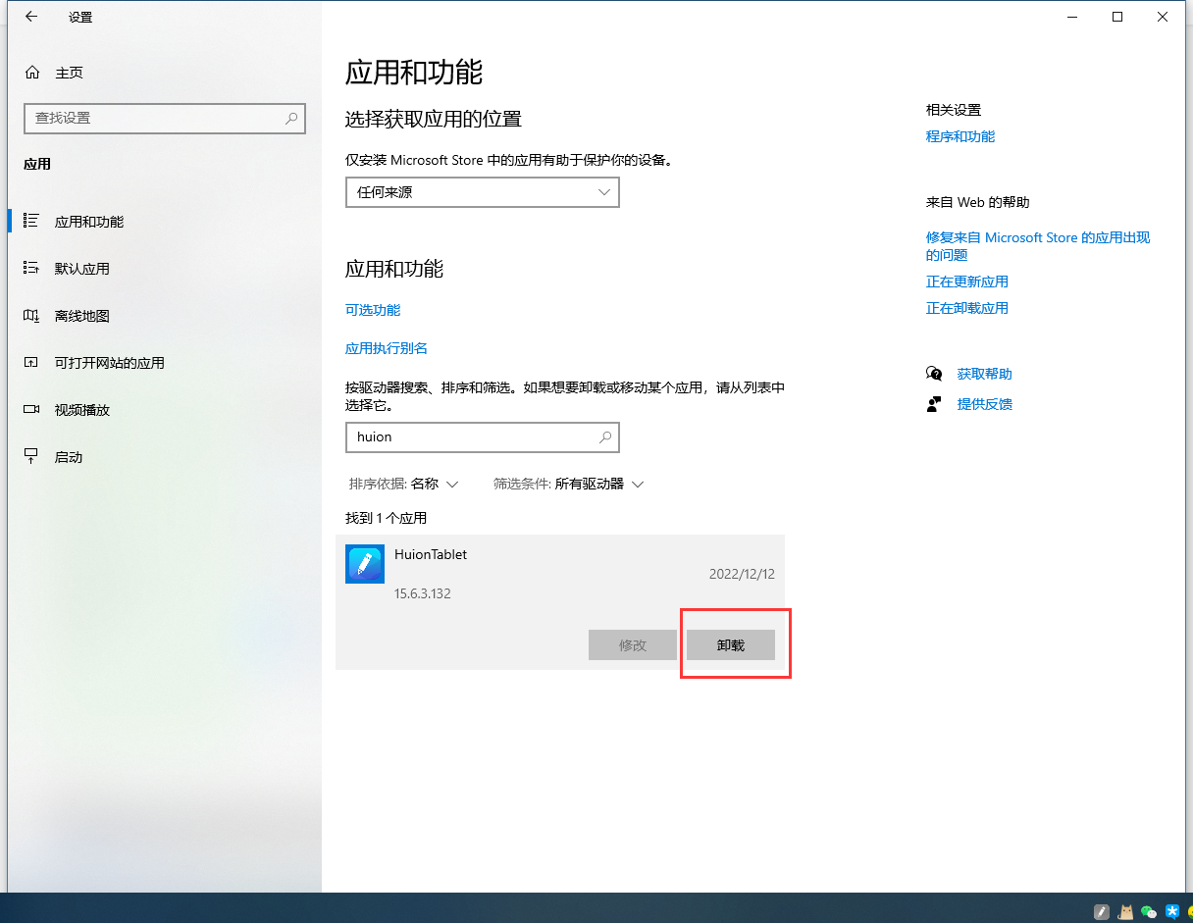This screenshot has height=923, width=1193.
Task: Select the HuionTablet app name
Action: (x=431, y=554)
